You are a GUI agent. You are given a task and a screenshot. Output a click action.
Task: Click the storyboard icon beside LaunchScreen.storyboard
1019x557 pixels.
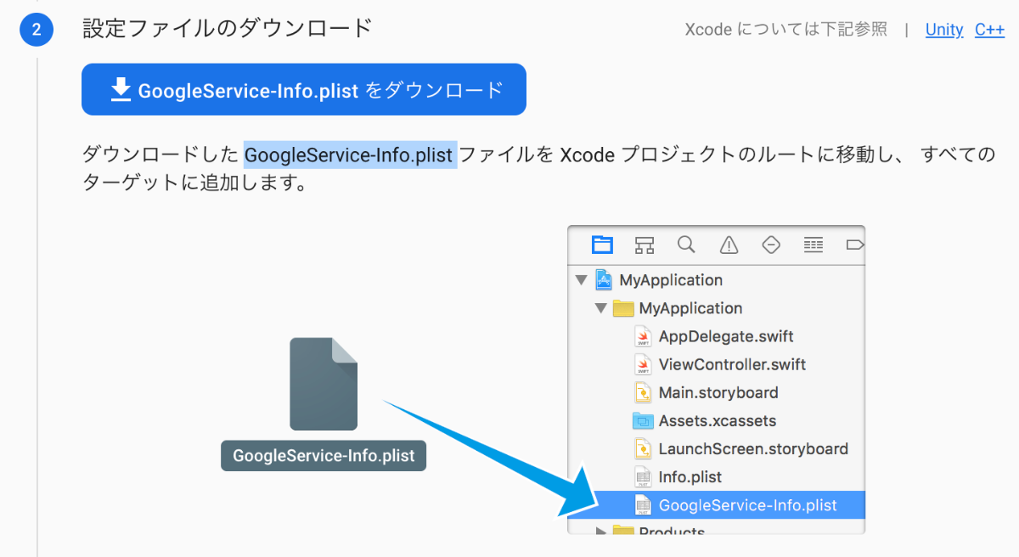tap(643, 448)
